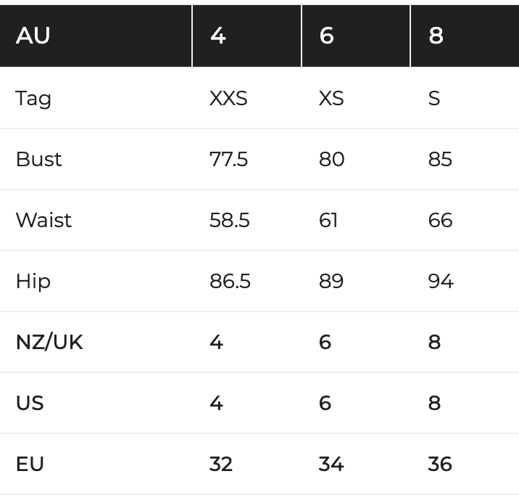519x495 pixels.
Task: Click the 58.5 waist measurement
Action: pos(229,221)
